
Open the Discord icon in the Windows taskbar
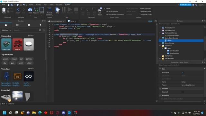[x=63, y=113]
